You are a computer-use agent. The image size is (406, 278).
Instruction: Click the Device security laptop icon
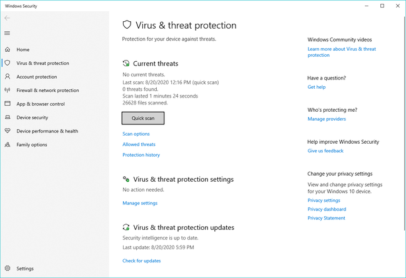(7, 117)
